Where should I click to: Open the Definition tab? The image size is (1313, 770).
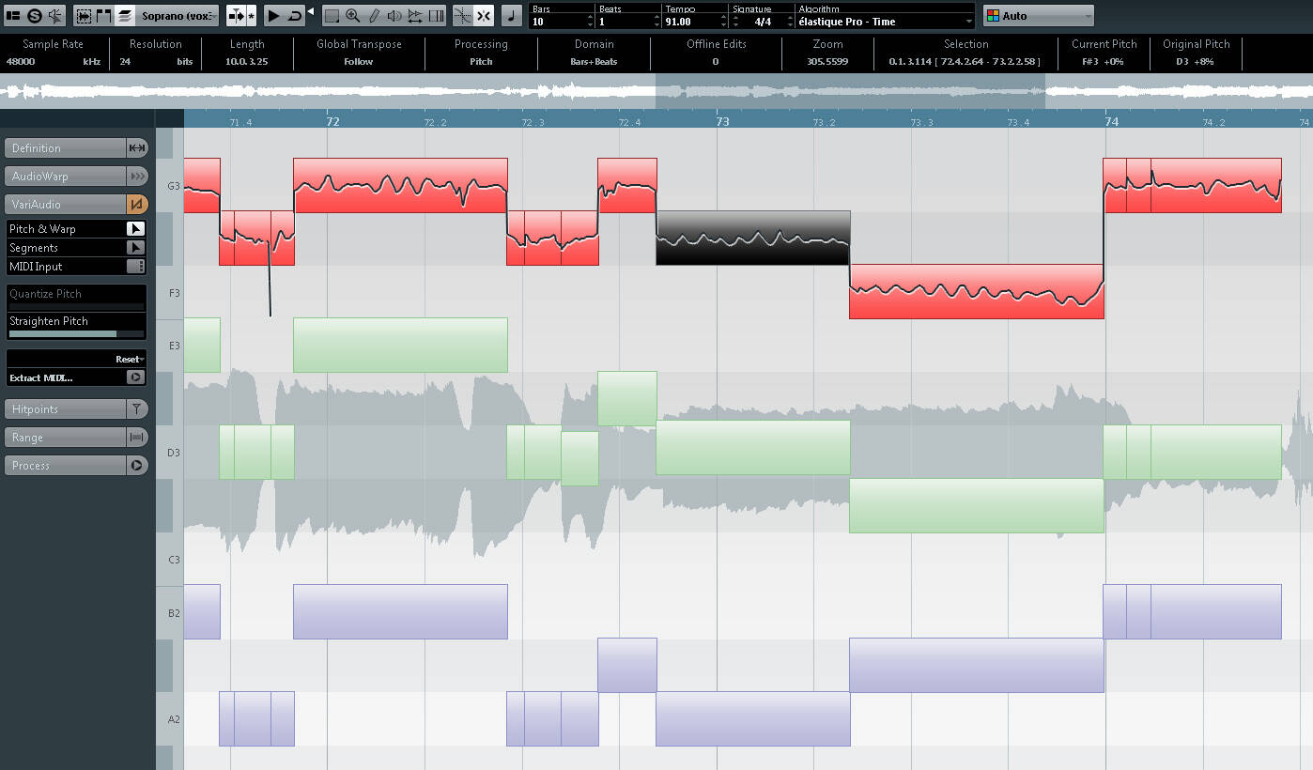tap(66, 147)
